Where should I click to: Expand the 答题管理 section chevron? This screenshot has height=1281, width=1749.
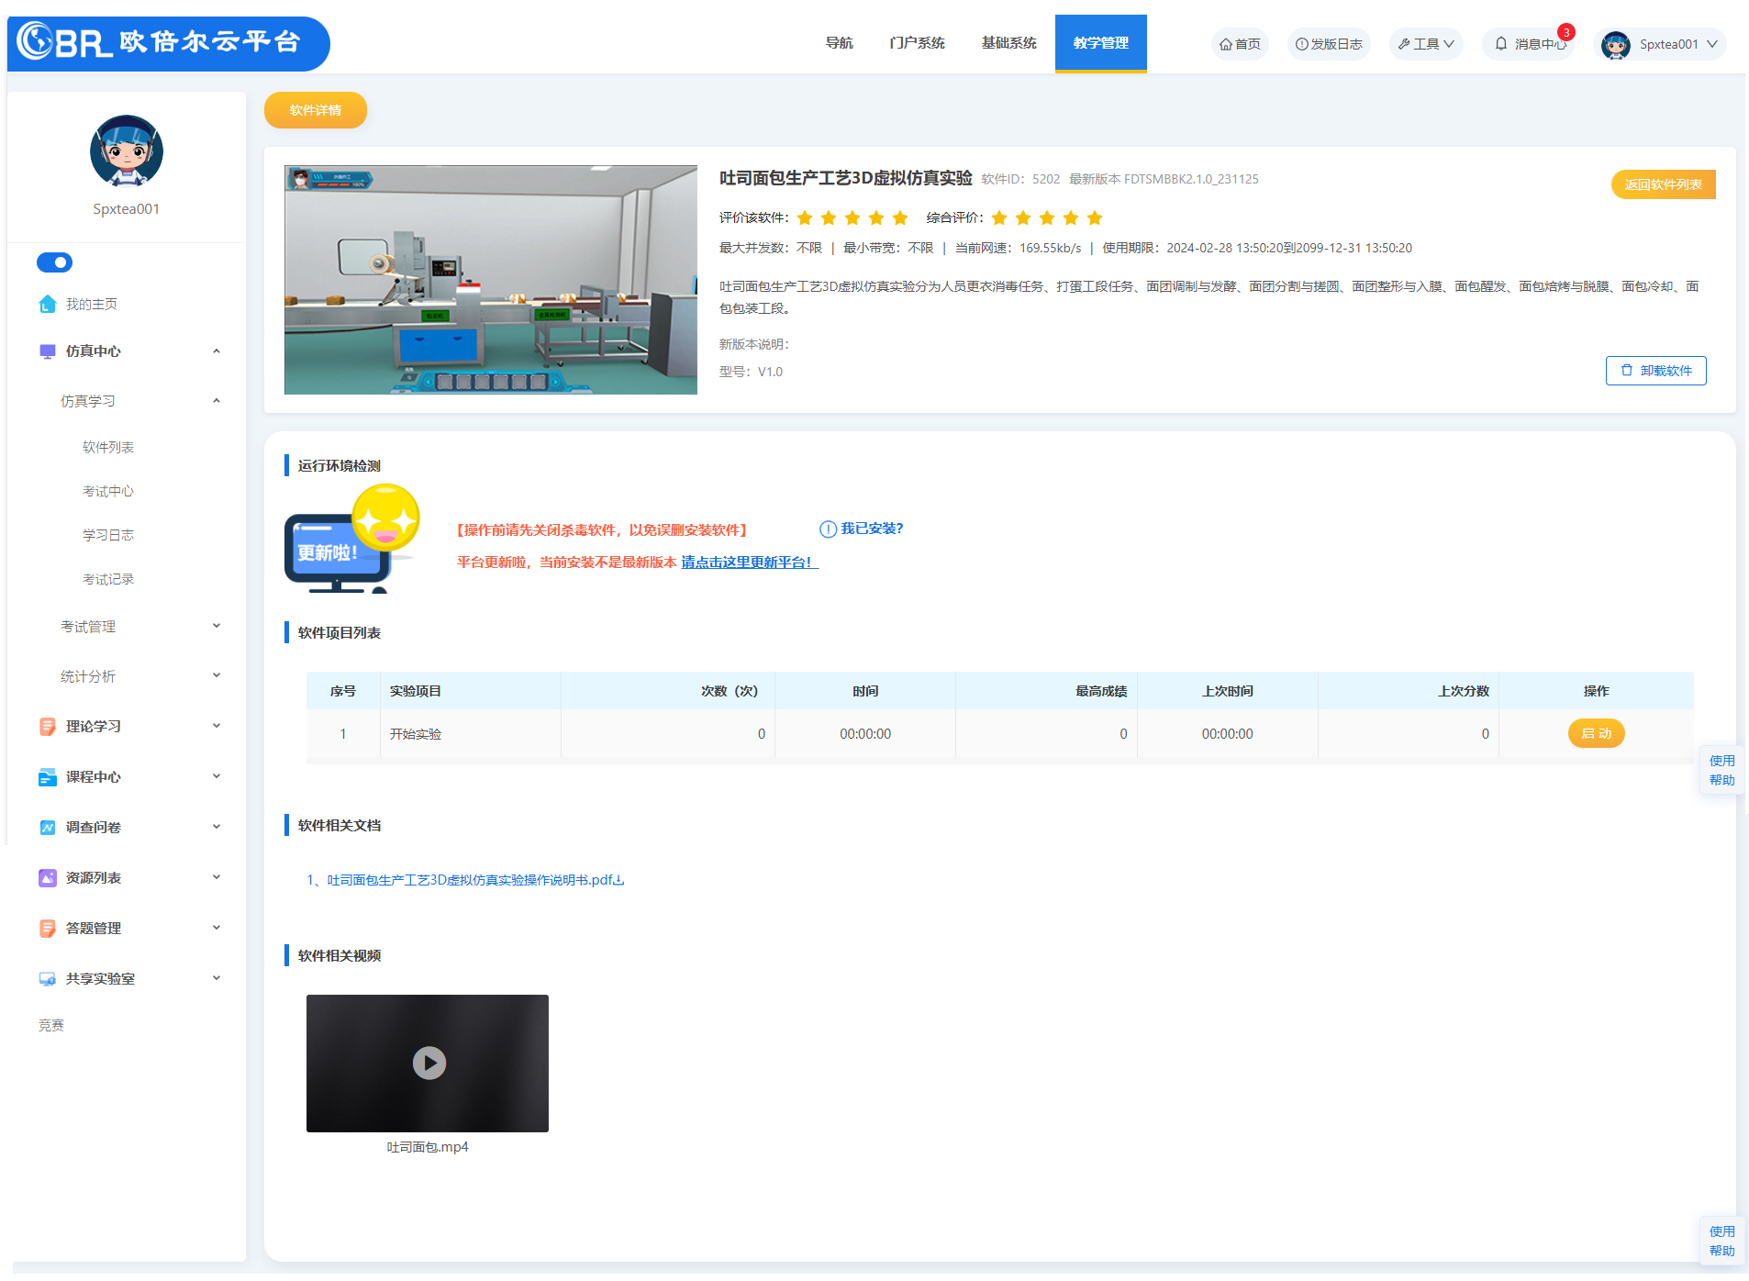click(217, 929)
